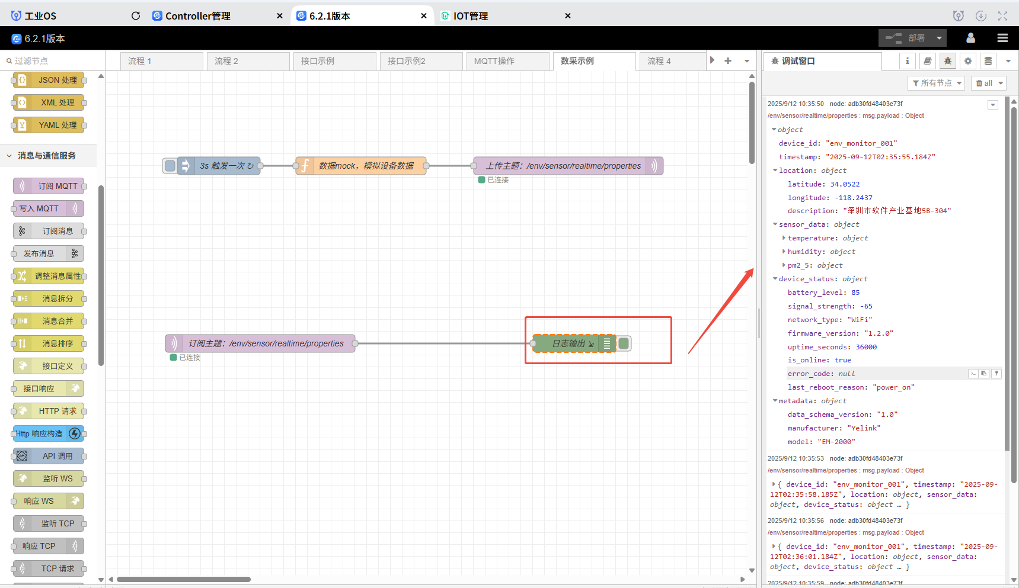Click the add new flow plus icon

click(x=728, y=60)
